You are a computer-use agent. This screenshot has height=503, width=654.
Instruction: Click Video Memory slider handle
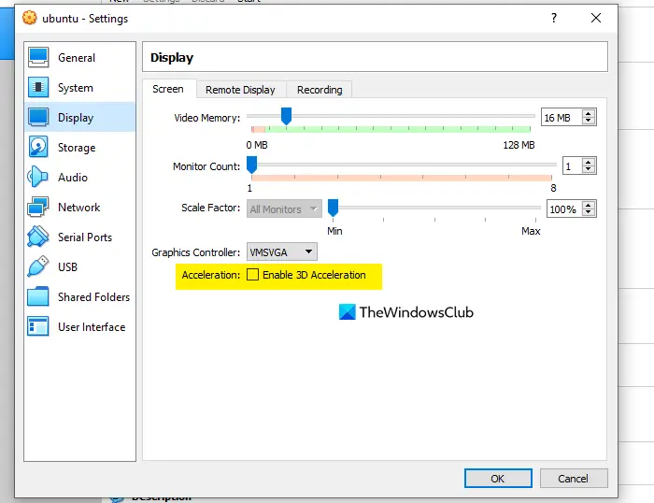(286, 116)
